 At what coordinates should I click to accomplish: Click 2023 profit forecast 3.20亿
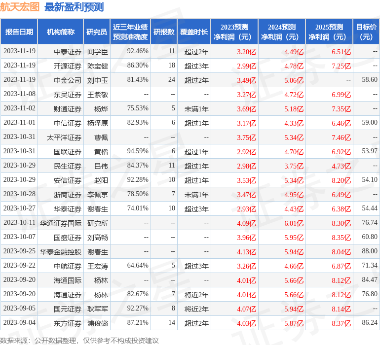point(246,52)
